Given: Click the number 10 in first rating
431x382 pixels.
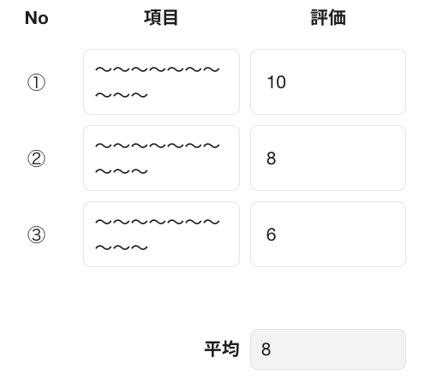Looking at the screenshot, I should 276,82.
